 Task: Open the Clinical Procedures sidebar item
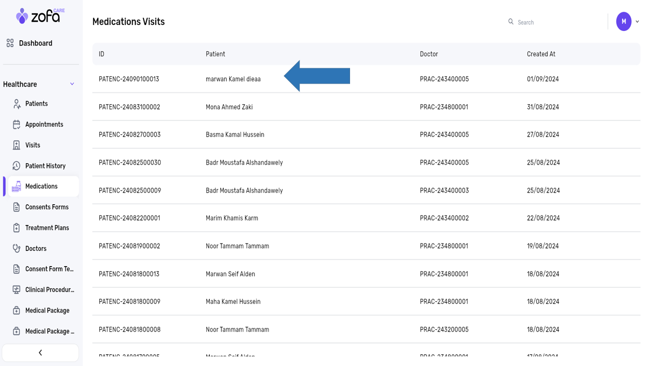49,290
